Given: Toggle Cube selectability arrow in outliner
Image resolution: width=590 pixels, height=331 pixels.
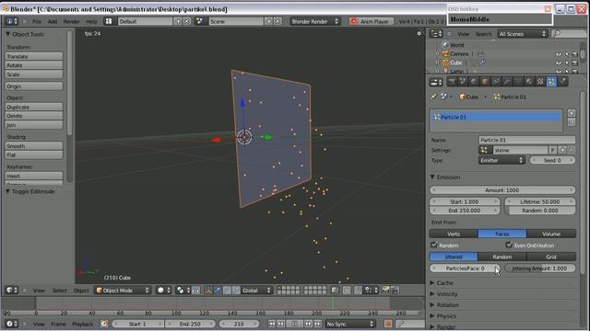Looking at the screenshot, I should pyautogui.click(x=567, y=63).
